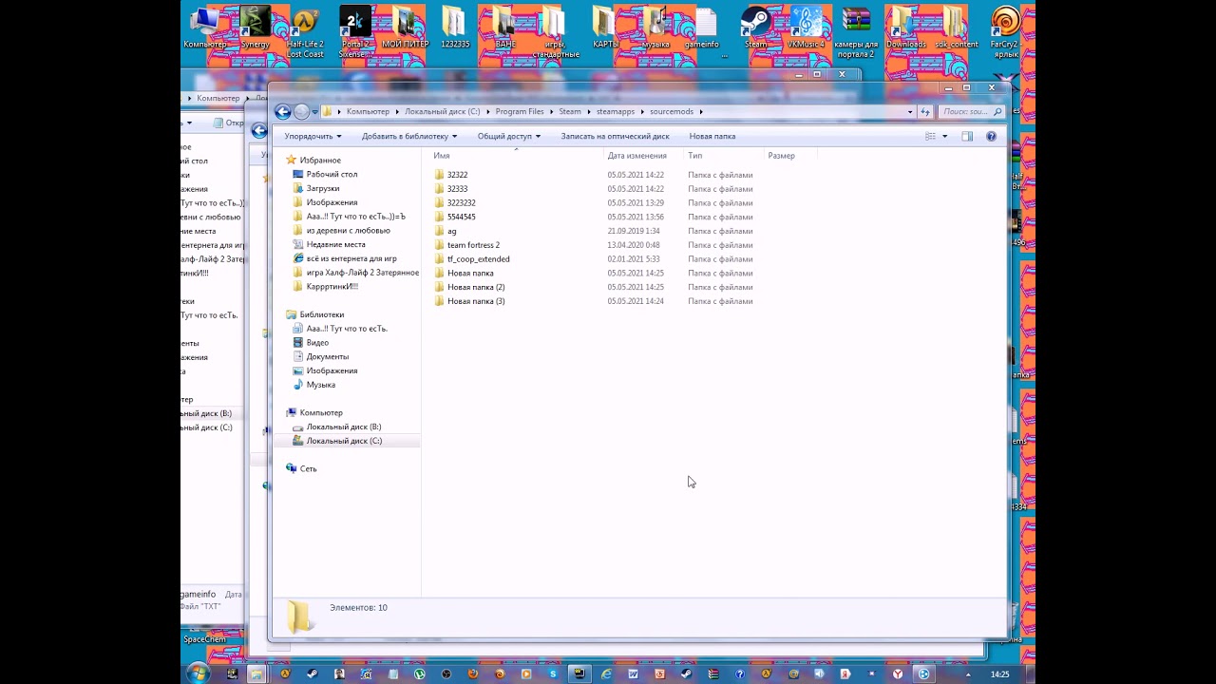Viewport: 1216px width, 684px height.
Task: Select Недавние места in navigation pane
Action: (x=335, y=244)
